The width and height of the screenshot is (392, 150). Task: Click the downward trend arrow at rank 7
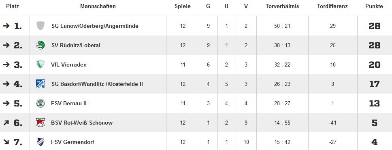pyautogui.click(x=6, y=142)
